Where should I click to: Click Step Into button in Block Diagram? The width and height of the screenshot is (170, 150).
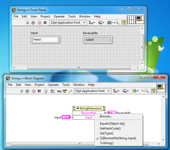(x=59, y=91)
